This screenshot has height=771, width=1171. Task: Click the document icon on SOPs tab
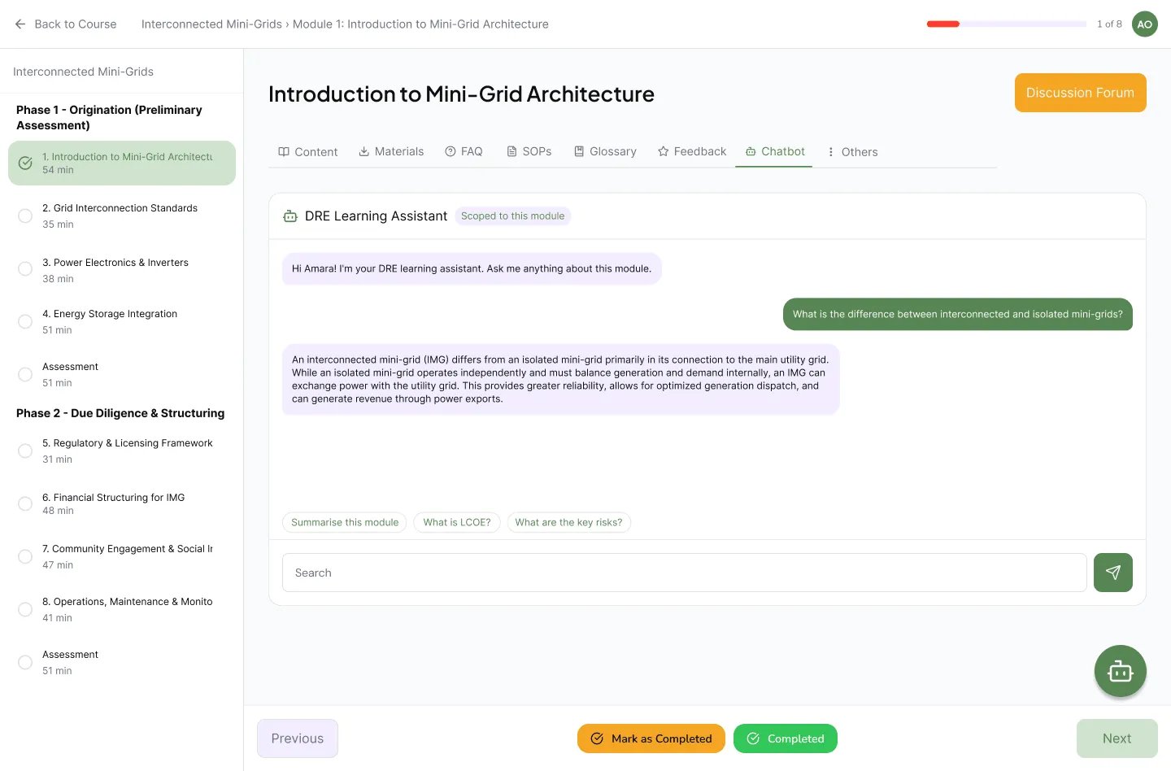512,151
